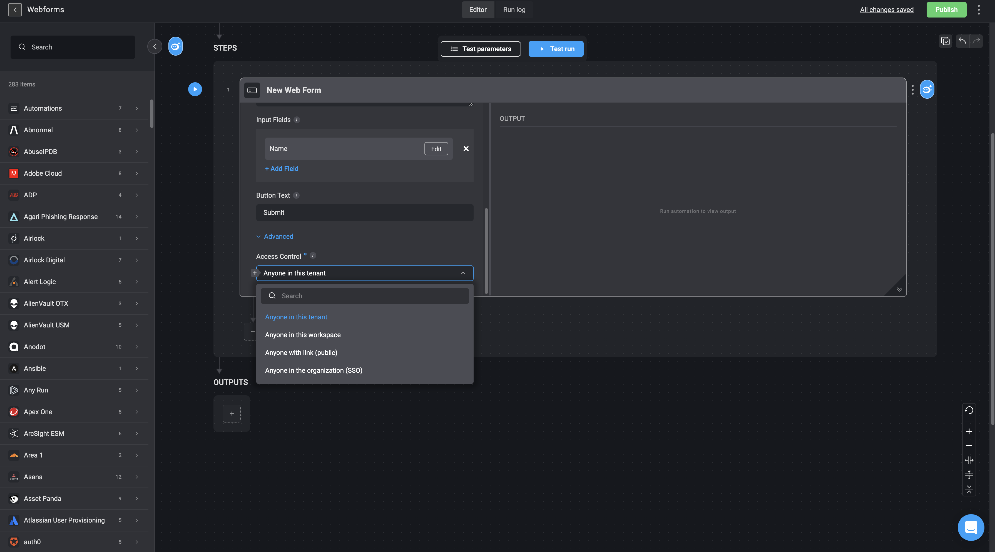Open the step options three-dot menu

[x=913, y=90]
